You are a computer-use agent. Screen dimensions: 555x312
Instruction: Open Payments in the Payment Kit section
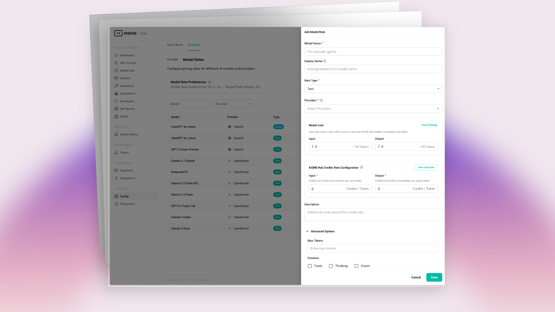click(126, 170)
